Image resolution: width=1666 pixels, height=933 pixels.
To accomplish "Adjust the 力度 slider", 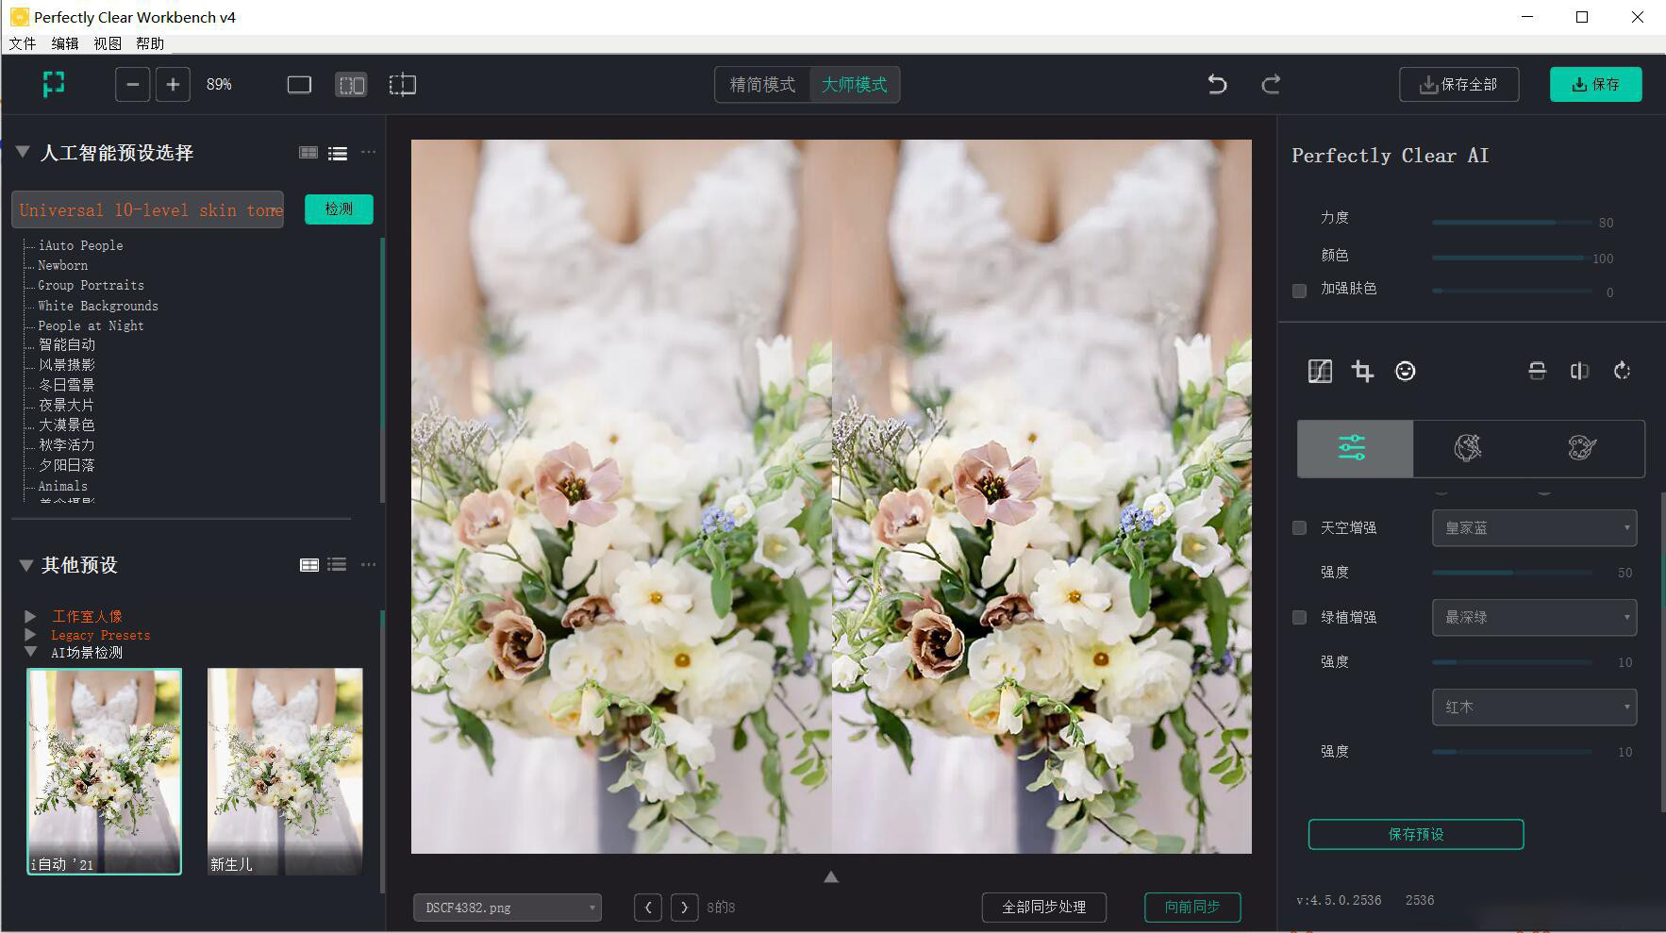I will pos(1511,223).
